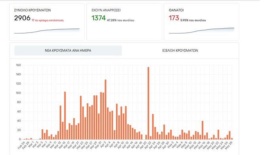Image resolution: width=269 pixels, height=155 pixels.
Task: Click the Mar 22 bar near 94
Action: point(81,117)
